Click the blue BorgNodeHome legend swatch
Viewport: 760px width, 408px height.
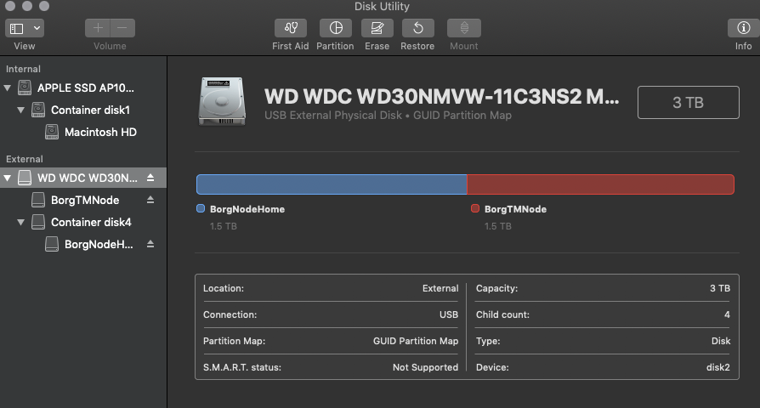tap(201, 209)
